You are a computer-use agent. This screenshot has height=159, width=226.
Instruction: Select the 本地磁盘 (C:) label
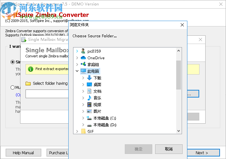105,118
